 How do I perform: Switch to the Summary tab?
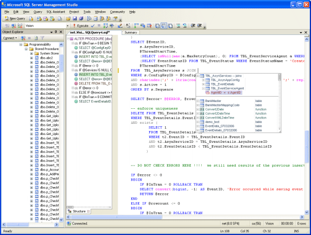(131, 33)
